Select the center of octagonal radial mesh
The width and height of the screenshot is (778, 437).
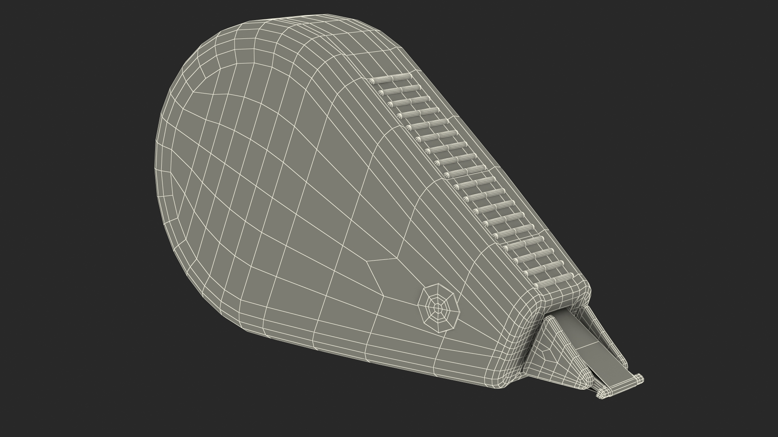pyautogui.click(x=438, y=309)
